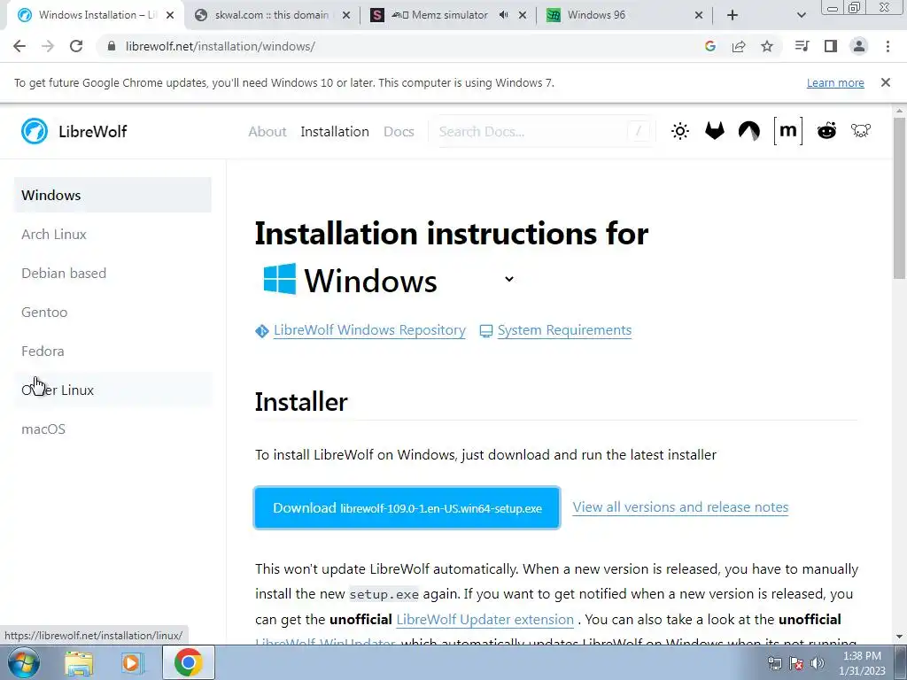Viewport: 907px width, 680px height.
Task: Open the LibreWolf GitLab icon link
Action: (715, 131)
